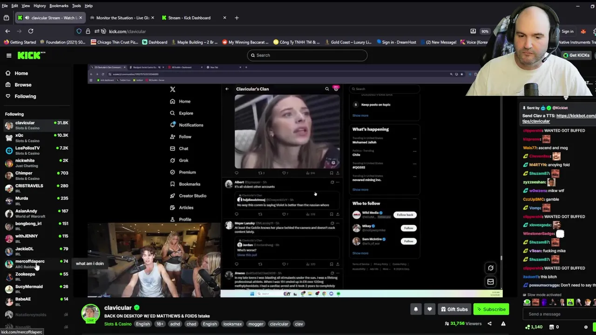Mute the clavicular Stream tab audio
This screenshot has width=596, height=335.
click(x=27, y=18)
